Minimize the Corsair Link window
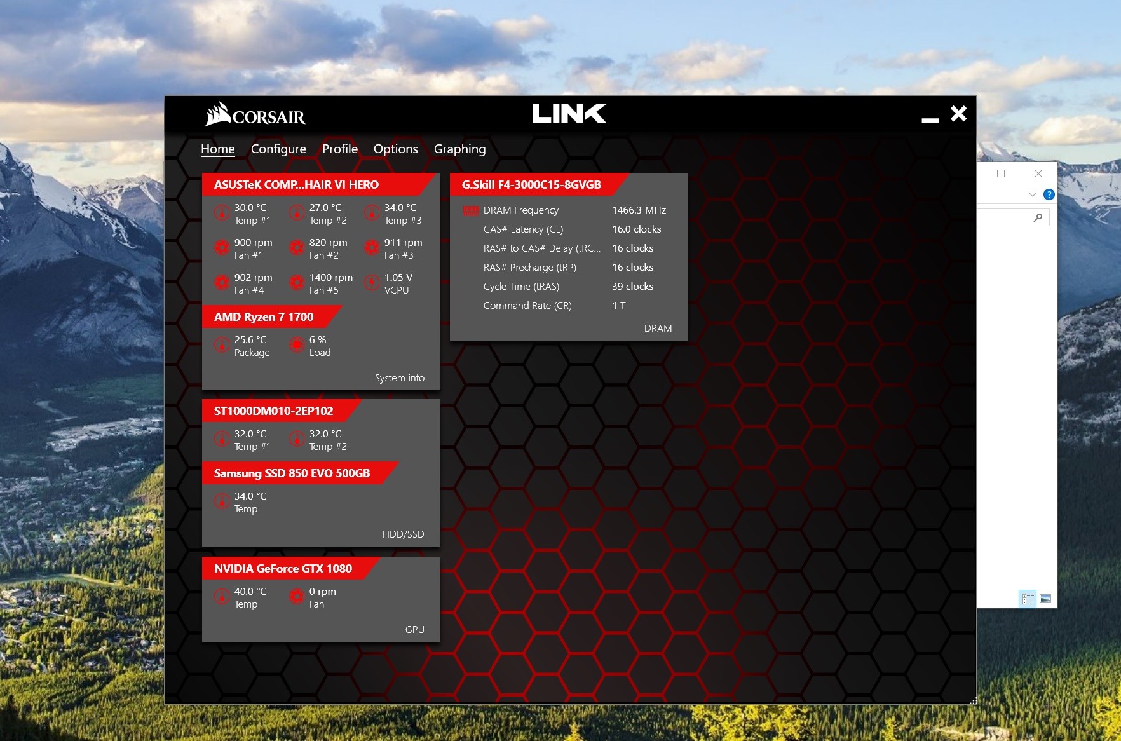 click(930, 119)
